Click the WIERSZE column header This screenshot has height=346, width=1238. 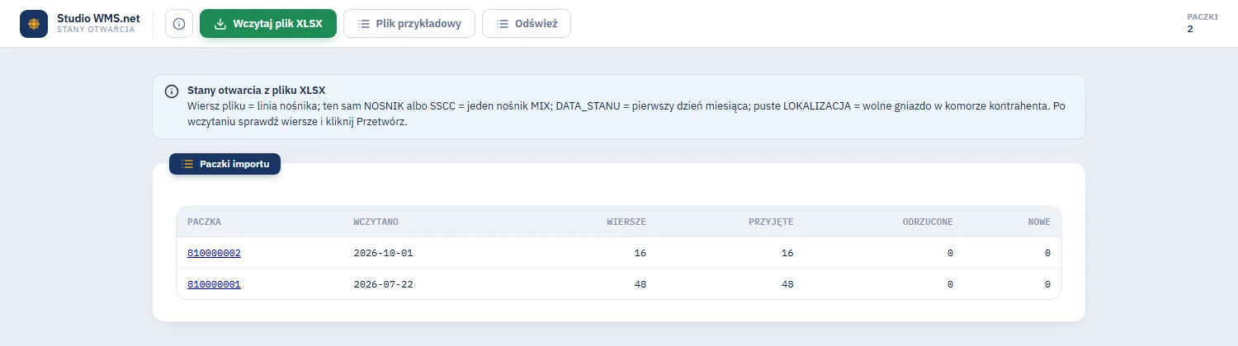click(x=626, y=222)
